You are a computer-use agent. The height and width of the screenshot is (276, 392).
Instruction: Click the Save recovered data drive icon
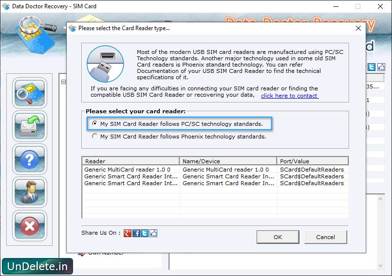[30, 126]
